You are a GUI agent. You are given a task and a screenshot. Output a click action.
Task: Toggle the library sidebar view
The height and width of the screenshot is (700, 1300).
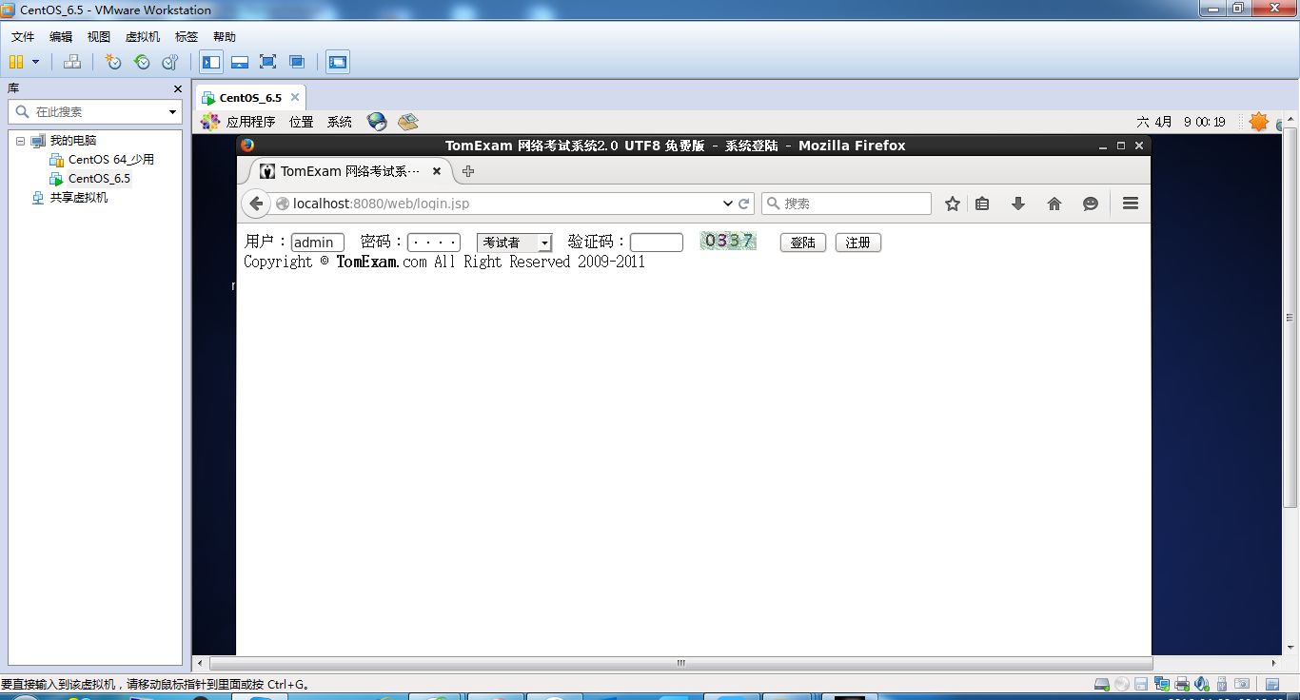coord(211,62)
